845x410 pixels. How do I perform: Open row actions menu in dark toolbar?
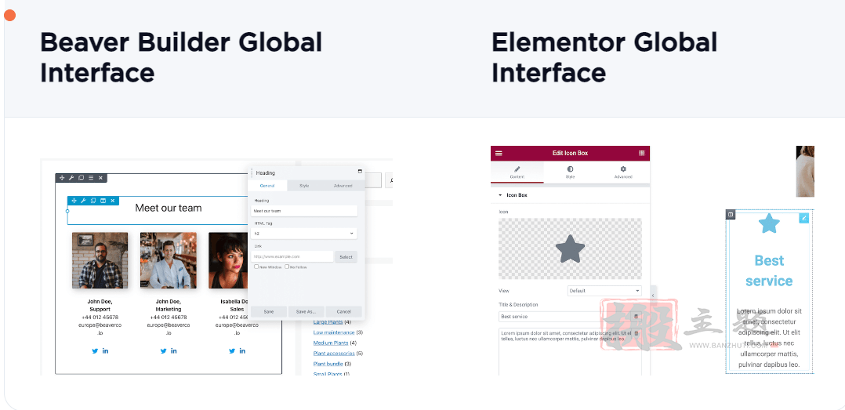tap(91, 178)
